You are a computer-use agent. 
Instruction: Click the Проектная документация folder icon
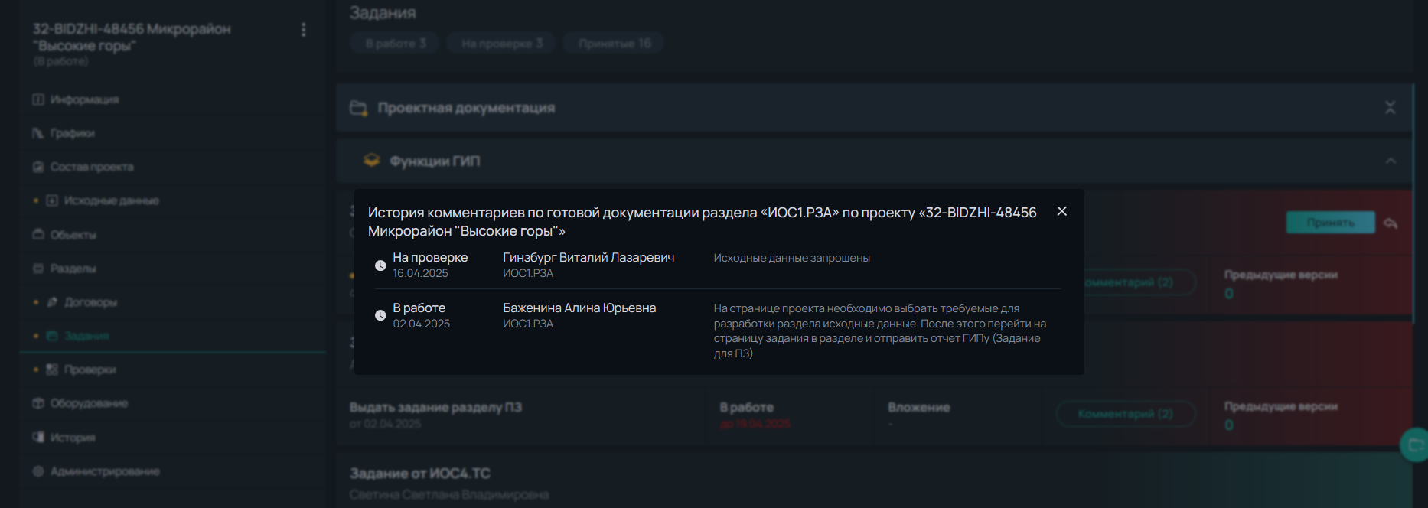(x=358, y=108)
